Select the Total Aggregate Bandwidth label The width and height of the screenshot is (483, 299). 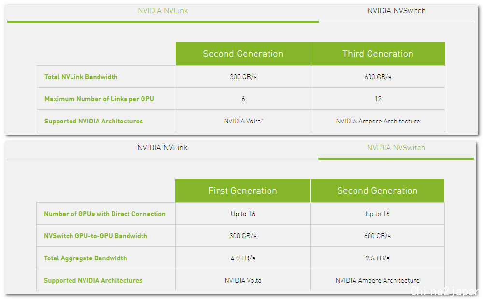[x=85, y=258]
